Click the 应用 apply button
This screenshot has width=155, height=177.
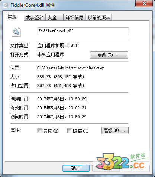[x=136, y=168]
